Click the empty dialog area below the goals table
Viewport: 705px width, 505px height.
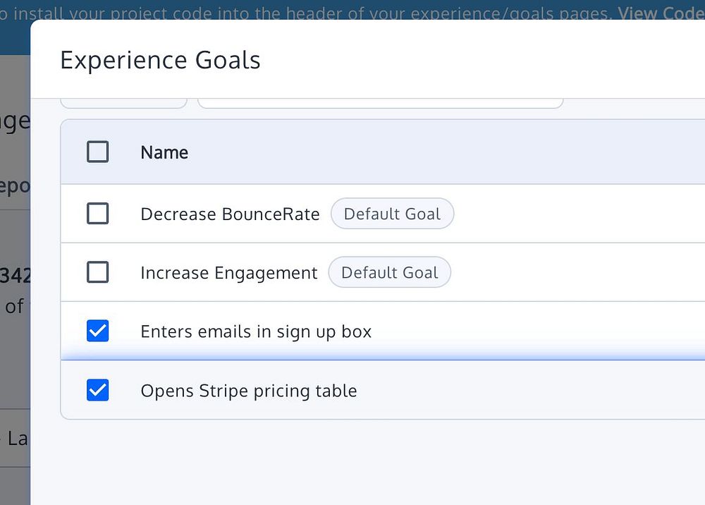pyautogui.click(x=367, y=462)
